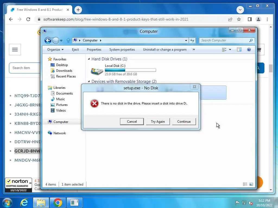The image size is (278, 208).
Task: Open the Organize menu
Action: click(x=55, y=50)
